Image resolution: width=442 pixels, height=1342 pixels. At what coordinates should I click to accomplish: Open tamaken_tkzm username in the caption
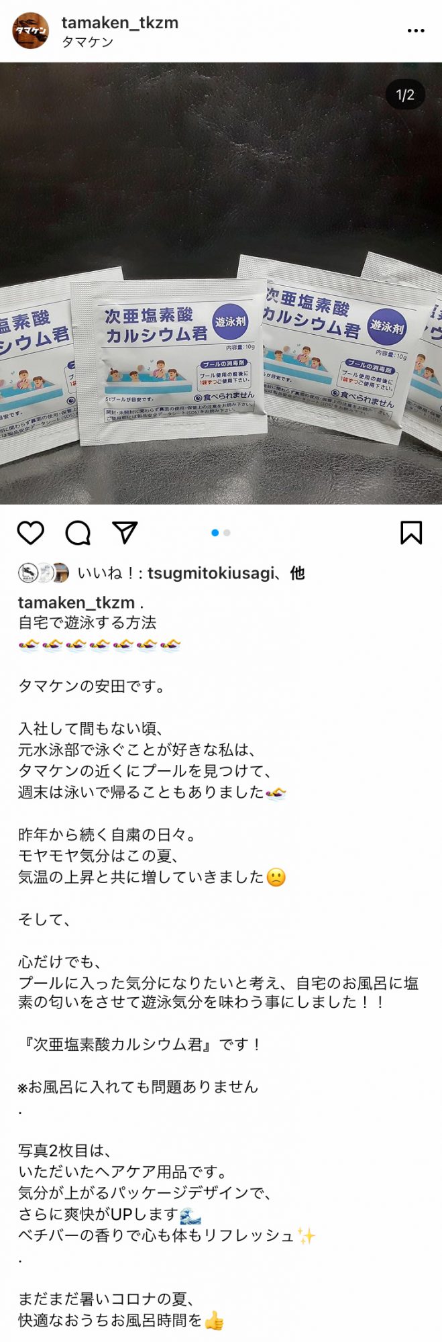coord(76,603)
